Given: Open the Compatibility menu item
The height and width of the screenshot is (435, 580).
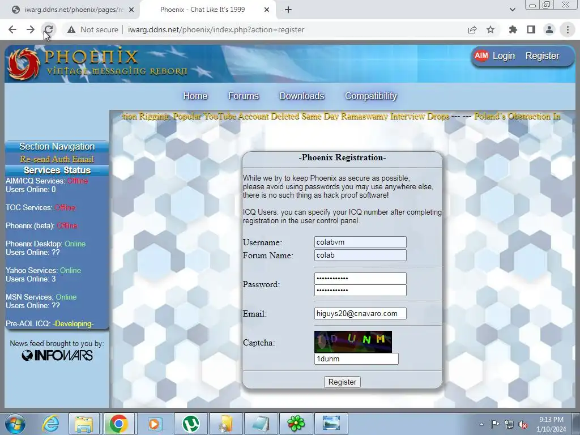Looking at the screenshot, I should point(370,96).
